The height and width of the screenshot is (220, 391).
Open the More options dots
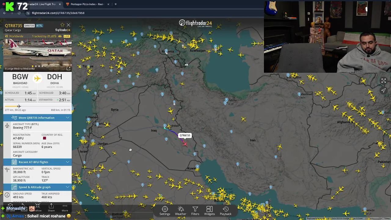pyautogui.click(x=65, y=208)
